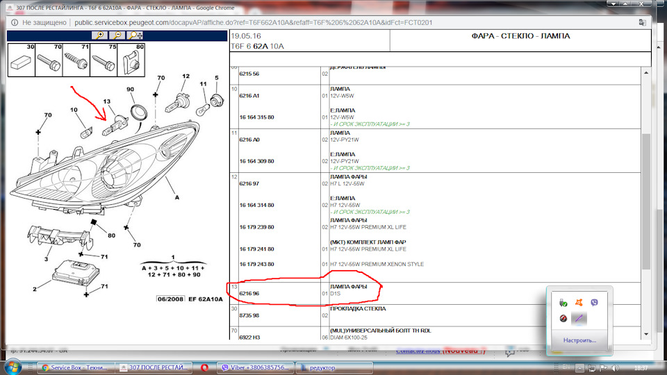667x375 pixels.
Task: Click part number 16 179 243 80
Action: (x=256, y=264)
